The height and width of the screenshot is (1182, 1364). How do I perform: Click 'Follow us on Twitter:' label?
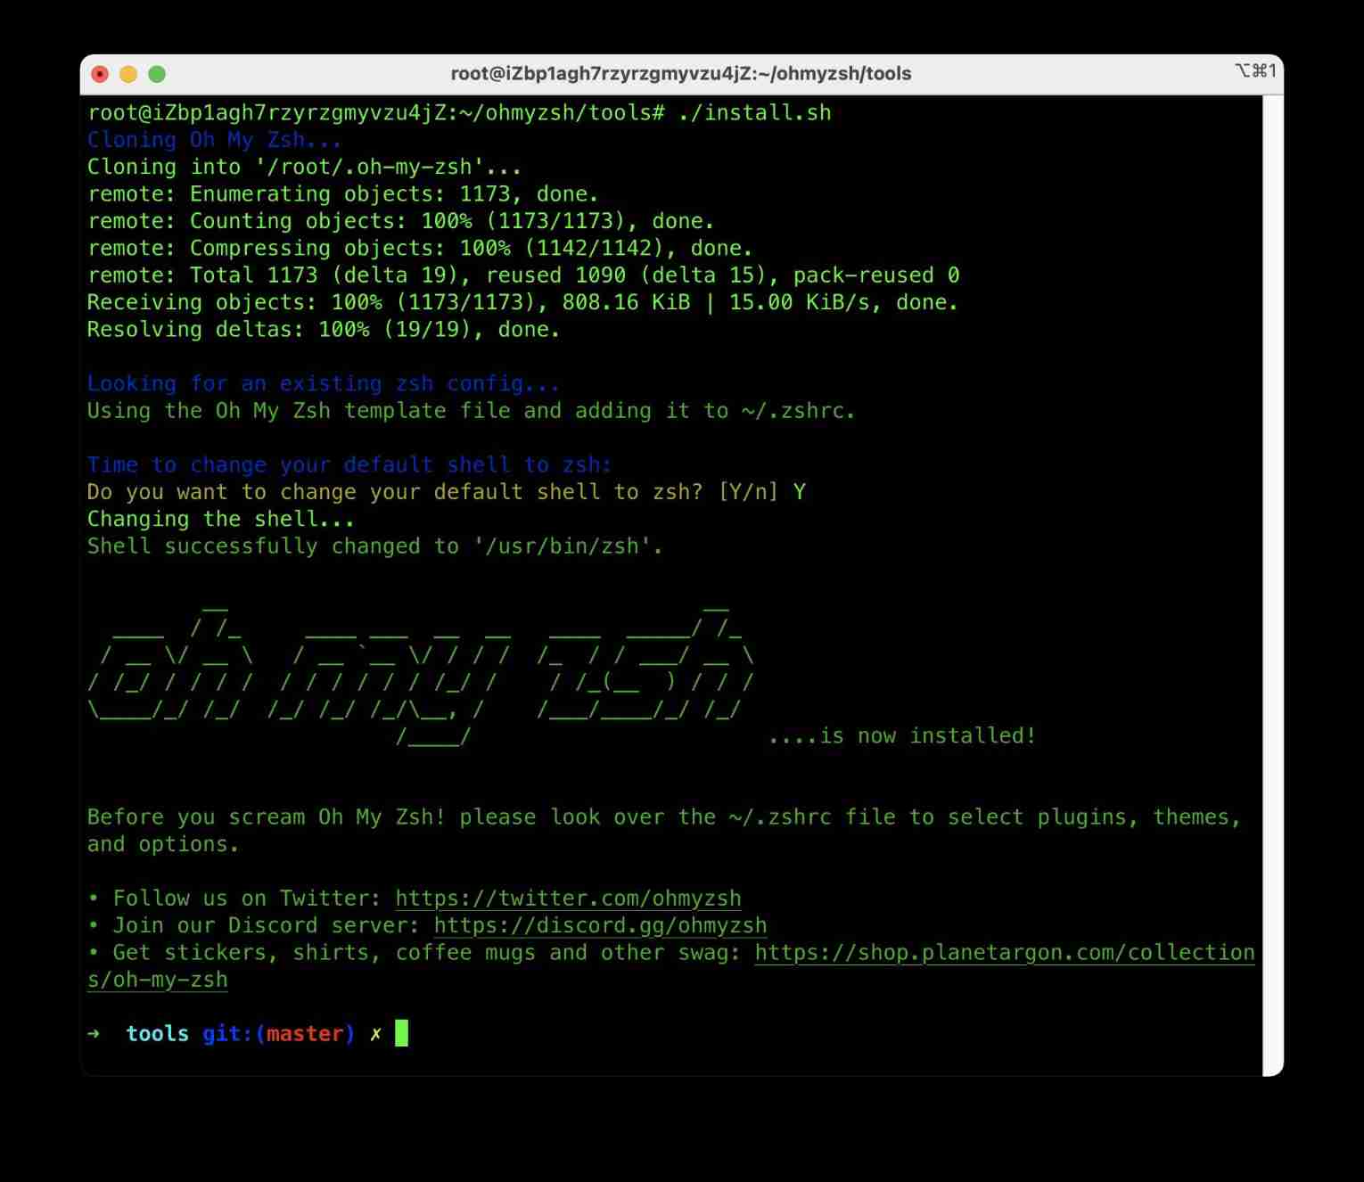[247, 898]
